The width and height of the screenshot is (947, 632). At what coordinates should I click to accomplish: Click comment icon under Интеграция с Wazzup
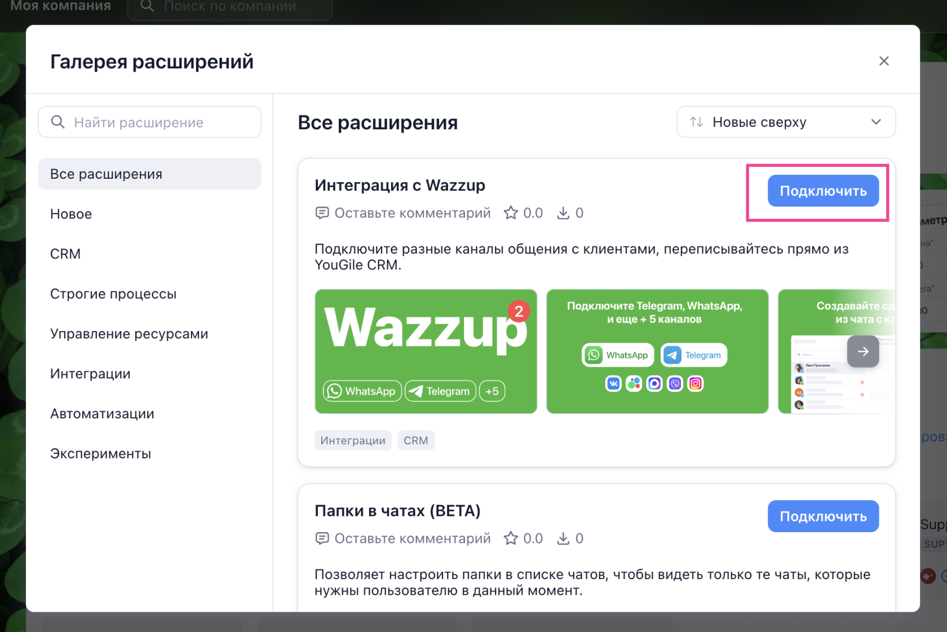[x=322, y=213]
